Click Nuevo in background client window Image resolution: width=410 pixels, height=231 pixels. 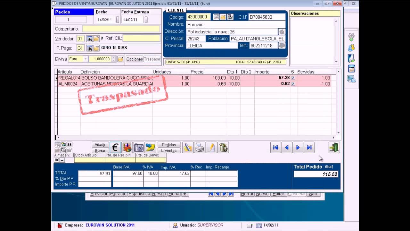pyautogui.click(x=262, y=194)
